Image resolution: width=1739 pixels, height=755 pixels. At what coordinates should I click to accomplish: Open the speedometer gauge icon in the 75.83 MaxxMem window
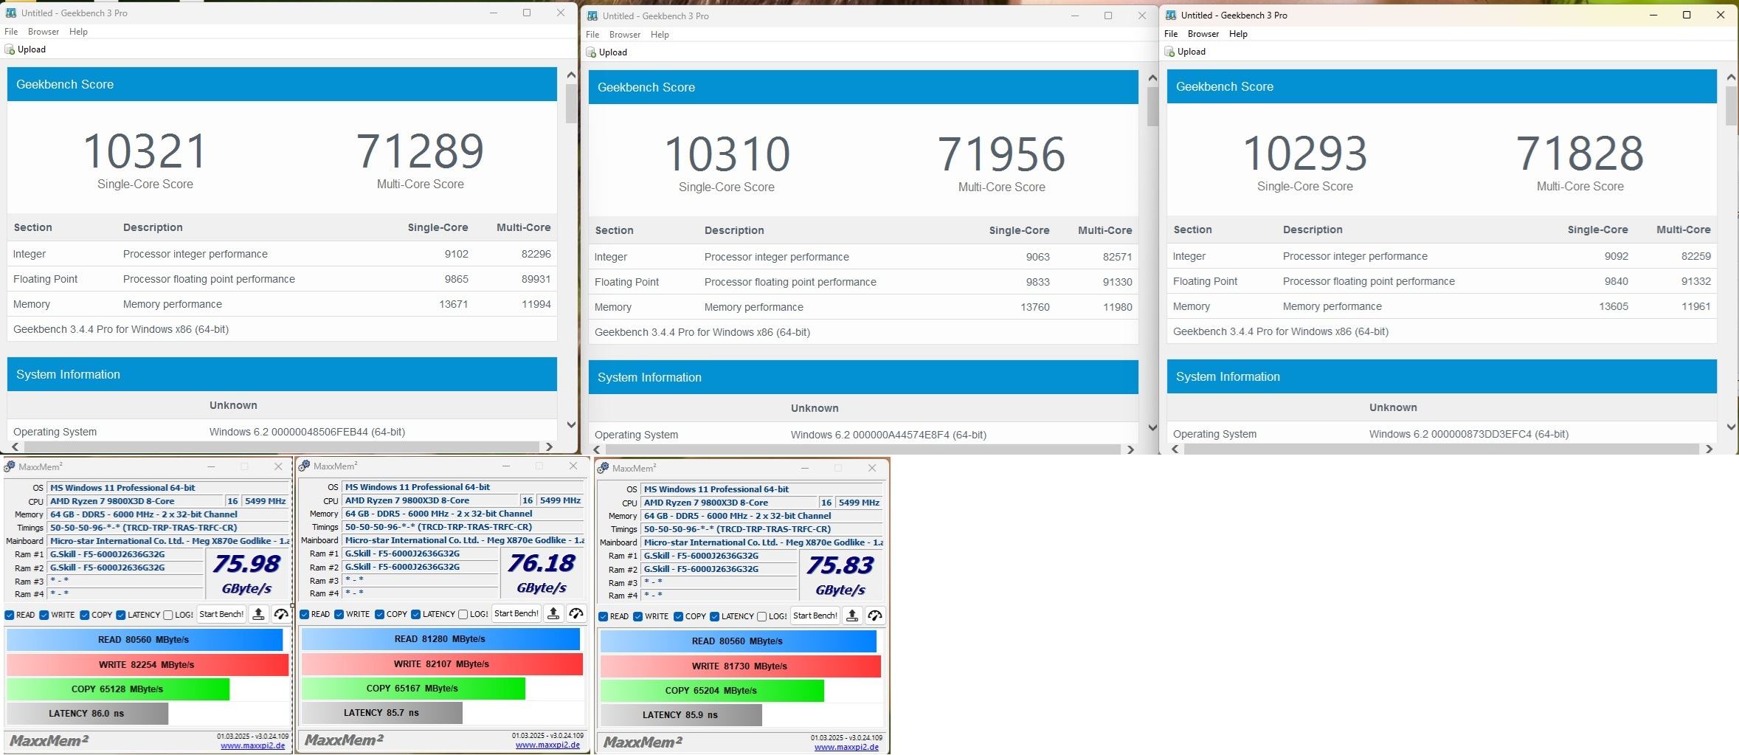click(875, 616)
